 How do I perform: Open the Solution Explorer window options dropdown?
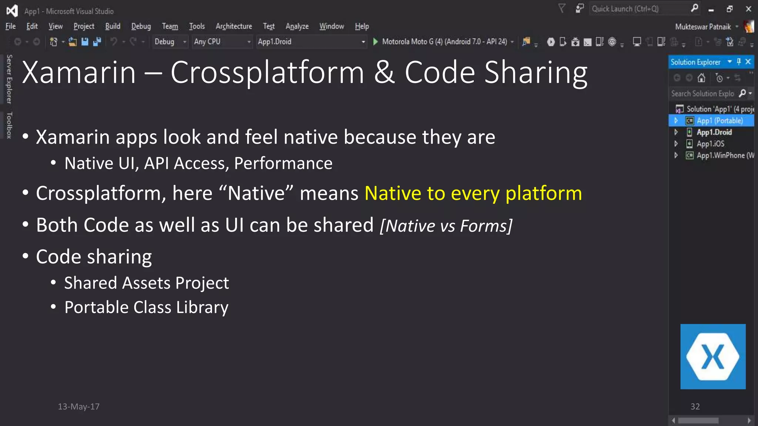(730, 62)
